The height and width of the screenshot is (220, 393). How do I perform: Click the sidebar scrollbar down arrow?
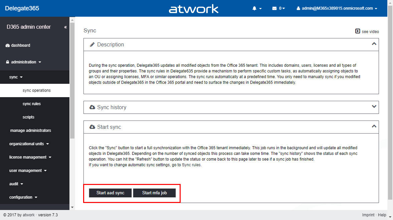tap(72, 207)
